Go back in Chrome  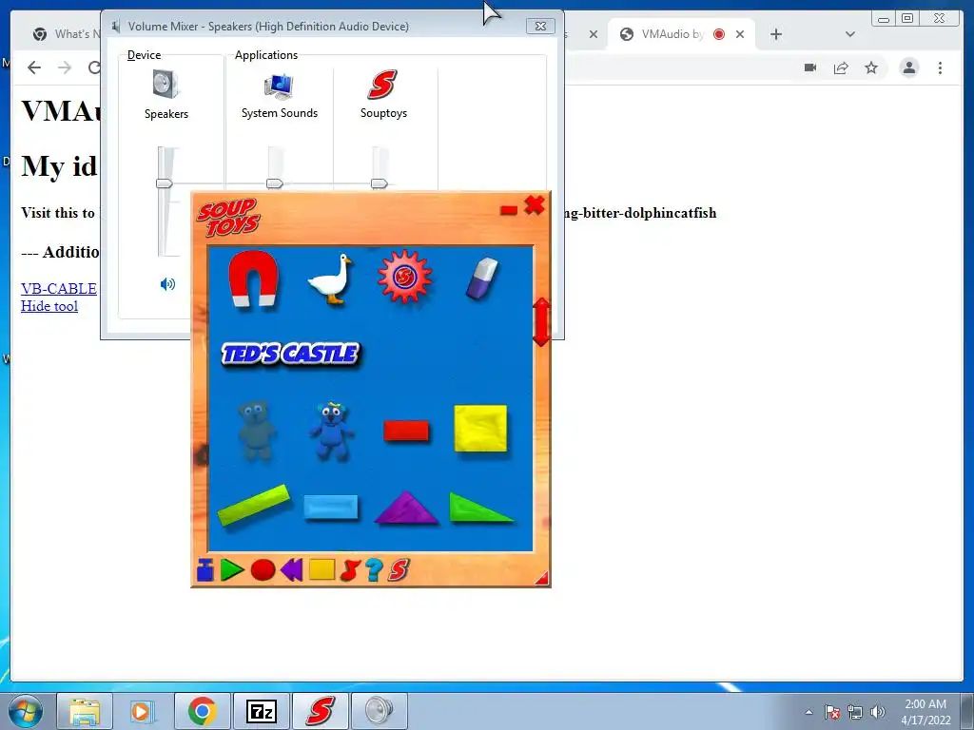[34, 67]
